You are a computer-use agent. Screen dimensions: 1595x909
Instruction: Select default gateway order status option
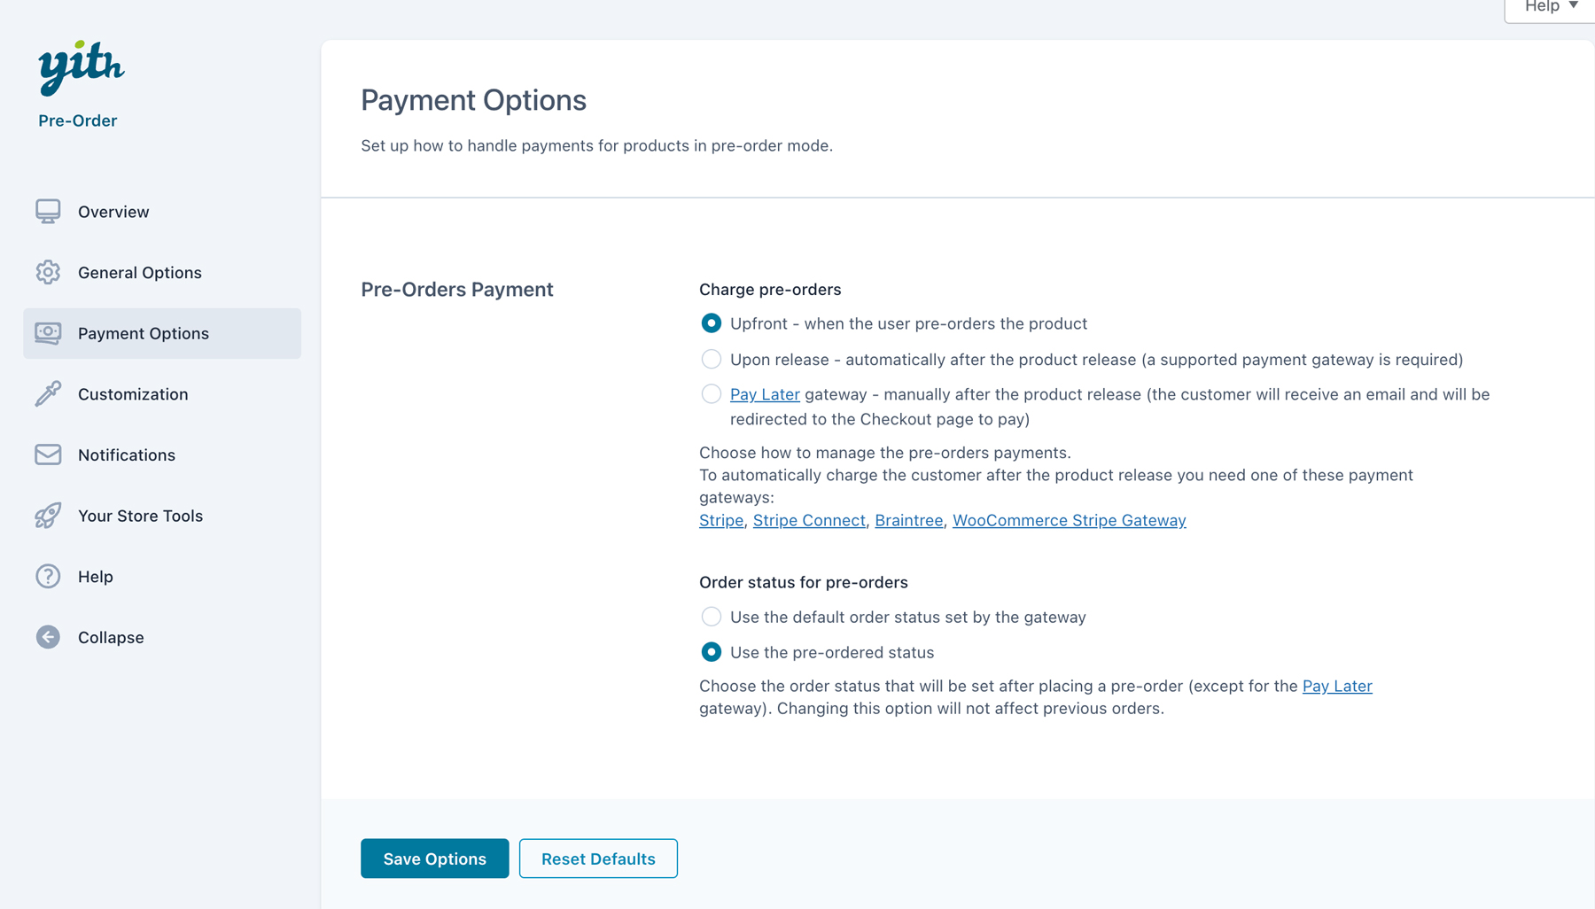click(x=711, y=617)
